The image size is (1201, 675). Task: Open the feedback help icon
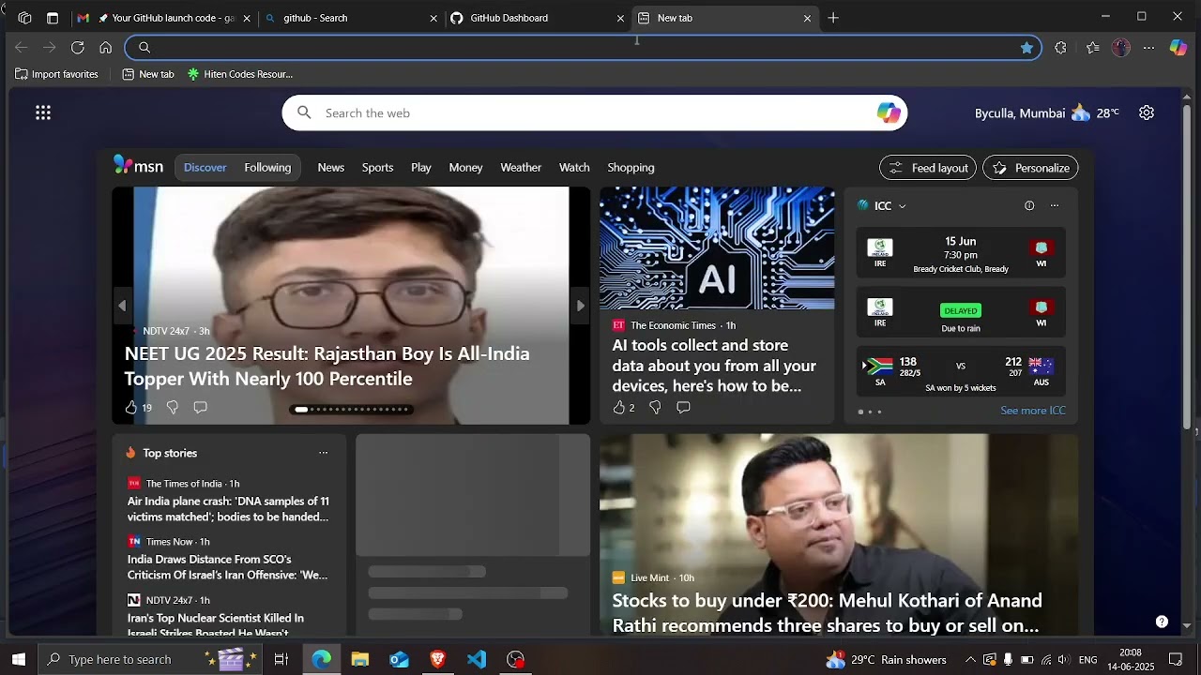tap(1162, 622)
